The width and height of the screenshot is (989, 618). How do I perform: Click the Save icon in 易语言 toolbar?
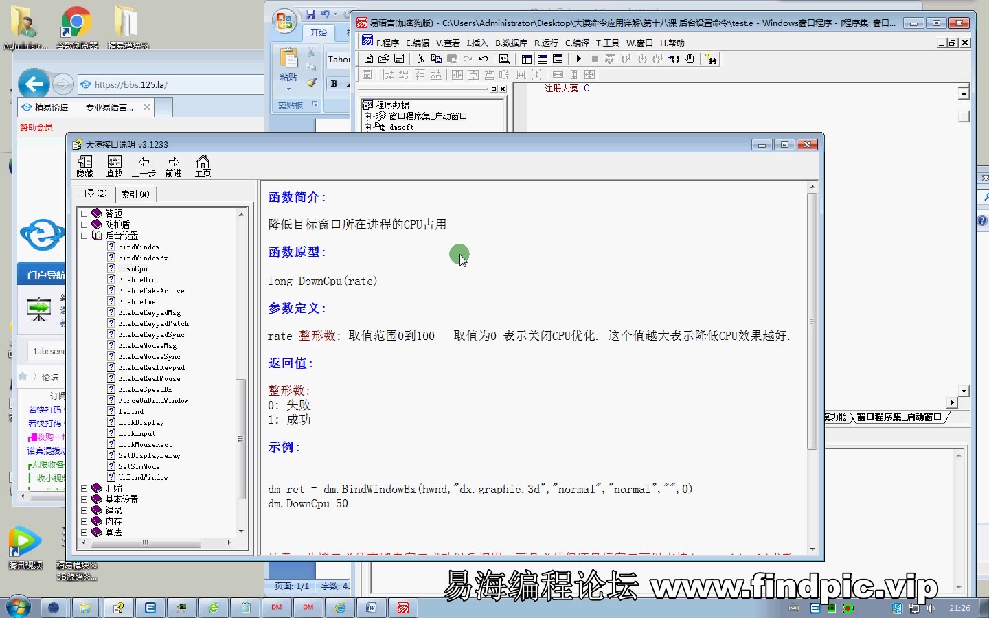tap(399, 59)
